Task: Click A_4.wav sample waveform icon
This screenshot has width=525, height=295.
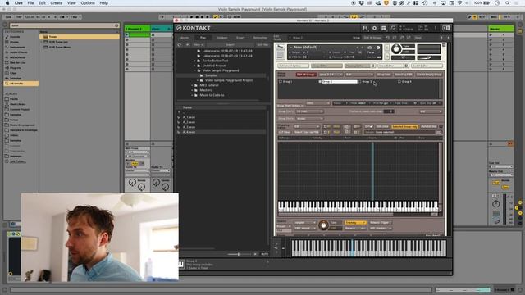Action: click(x=179, y=132)
